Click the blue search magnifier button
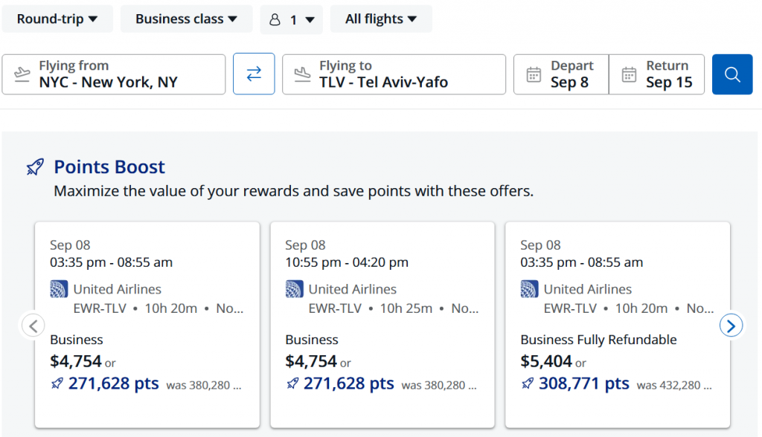 click(x=732, y=74)
